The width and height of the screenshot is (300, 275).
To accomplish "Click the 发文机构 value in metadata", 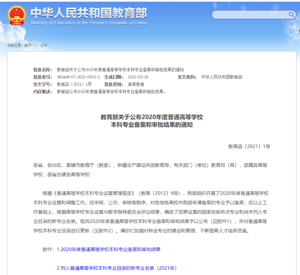I will coord(222,77).
